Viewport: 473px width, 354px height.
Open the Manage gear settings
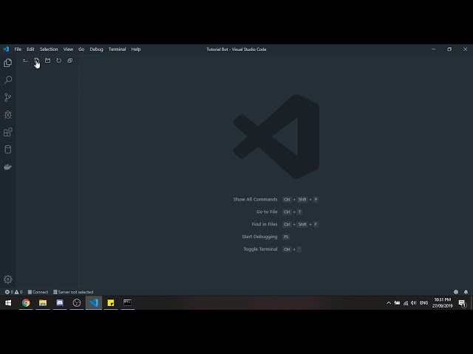pyautogui.click(x=8, y=280)
